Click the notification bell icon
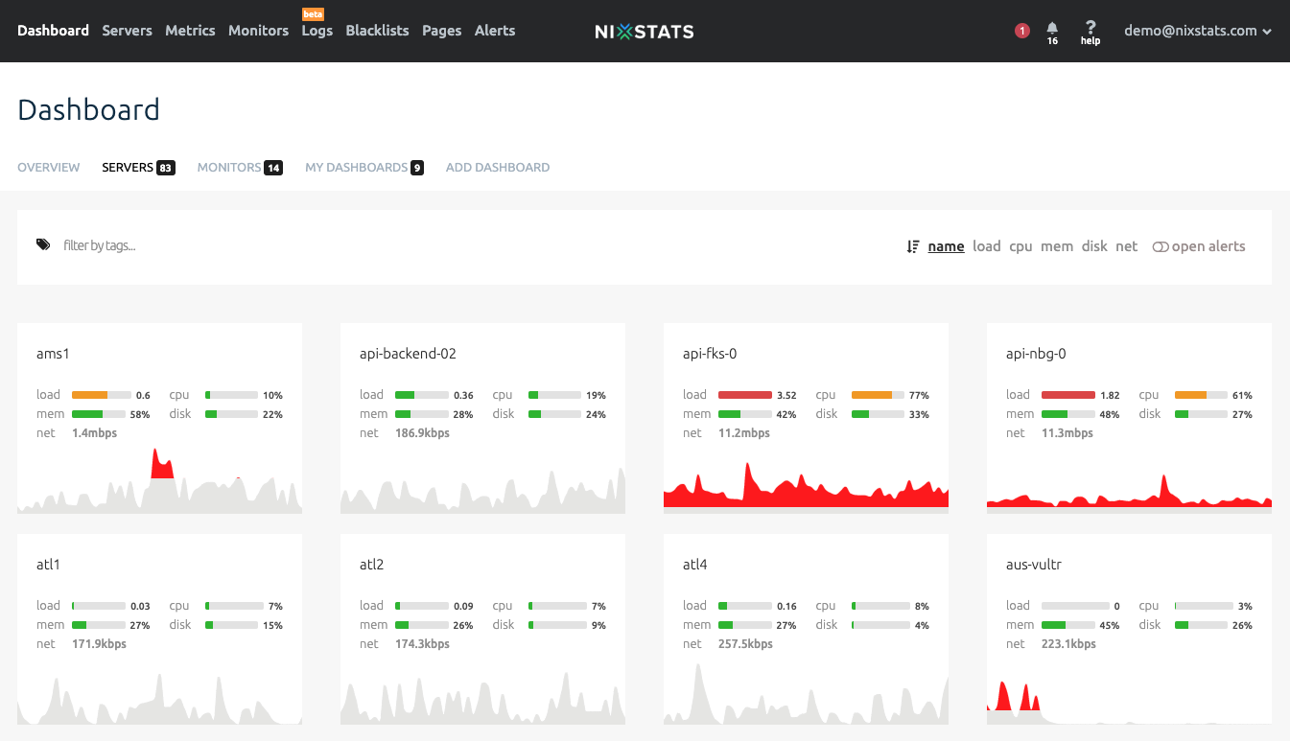This screenshot has width=1290, height=741. 1052,28
